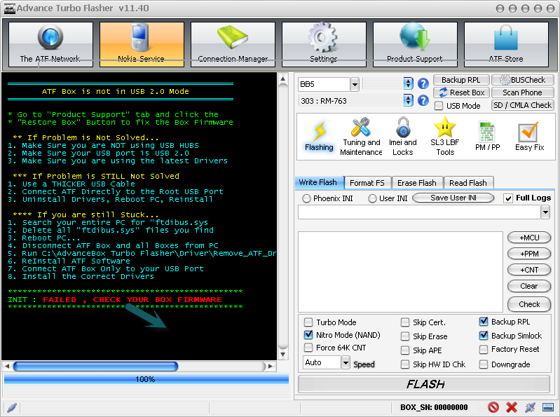Enable the USB Mode checkbox

[x=439, y=106]
